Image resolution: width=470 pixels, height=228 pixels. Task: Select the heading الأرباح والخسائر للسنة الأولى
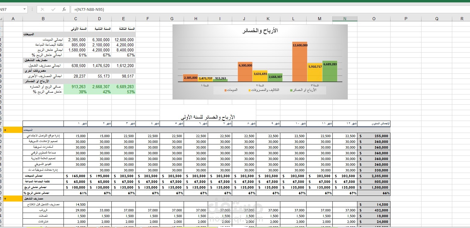click(x=208, y=117)
